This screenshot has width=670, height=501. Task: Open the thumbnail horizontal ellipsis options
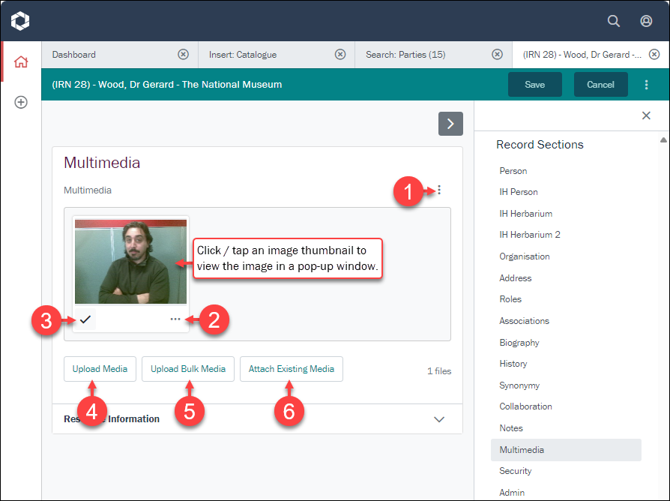pos(175,319)
